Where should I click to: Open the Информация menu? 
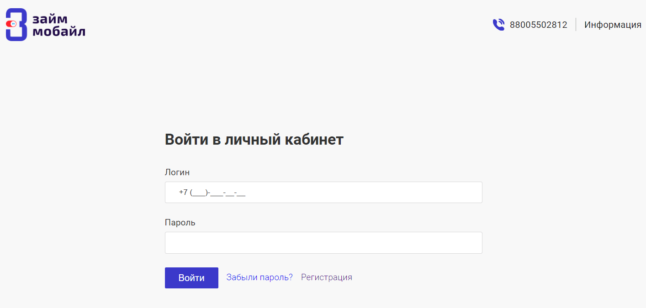[x=613, y=25]
